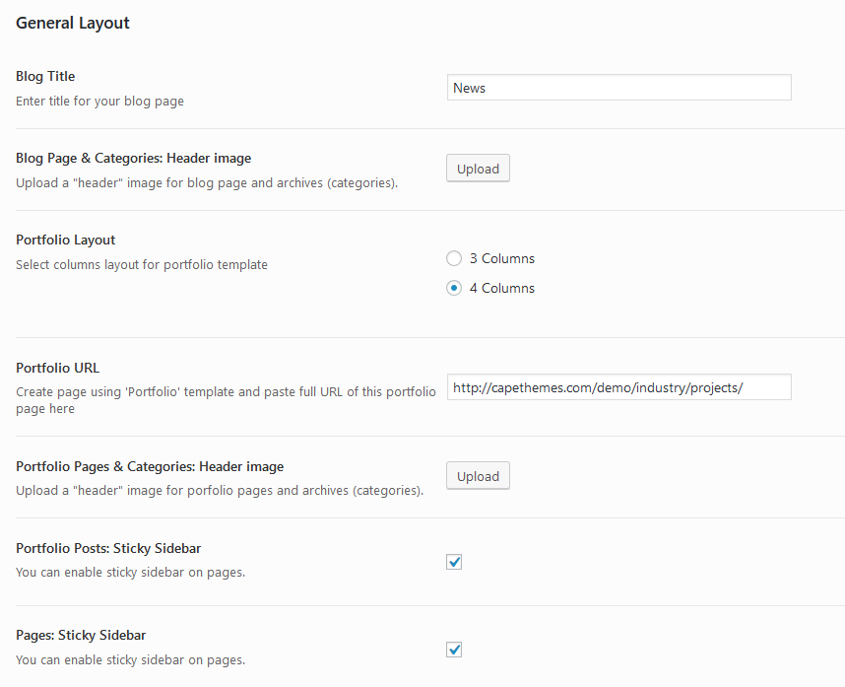Image resolution: width=845 pixels, height=687 pixels.
Task: Click the 'Portfolio URL' setting label
Action: [x=57, y=368]
